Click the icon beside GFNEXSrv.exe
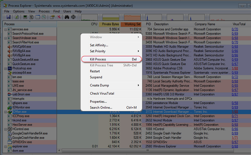Screen dimensions: 251x155 (10, 142)
